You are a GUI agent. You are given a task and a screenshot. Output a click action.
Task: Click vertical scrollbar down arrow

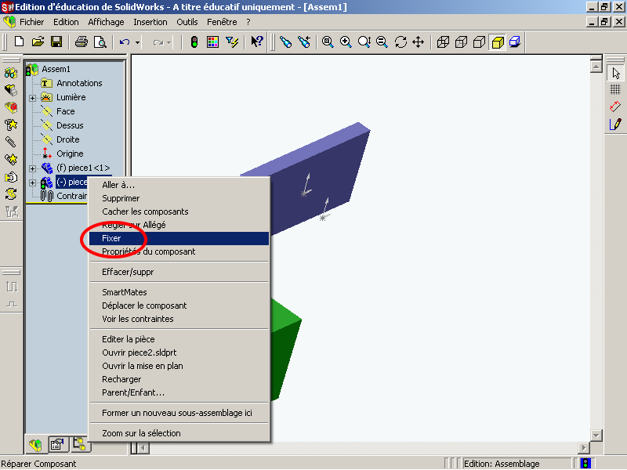pos(596,435)
